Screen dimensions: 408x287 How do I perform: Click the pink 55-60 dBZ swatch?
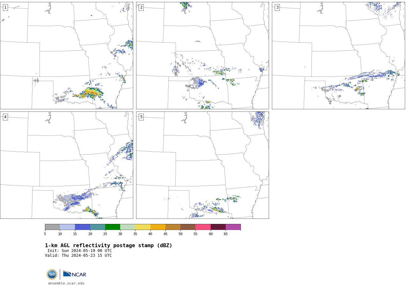pos(203,227)
